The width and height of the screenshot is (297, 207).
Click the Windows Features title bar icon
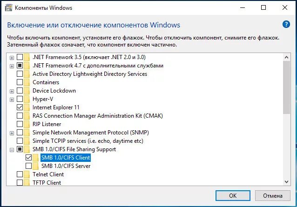[8, 8]
